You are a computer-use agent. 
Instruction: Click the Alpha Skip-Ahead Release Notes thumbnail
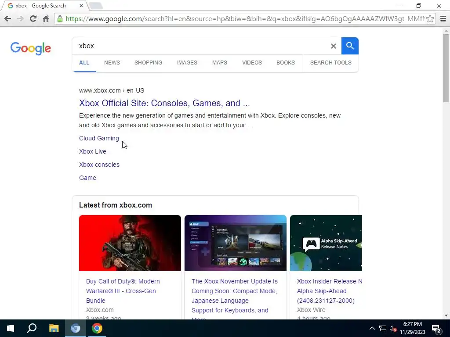[326, 243]
